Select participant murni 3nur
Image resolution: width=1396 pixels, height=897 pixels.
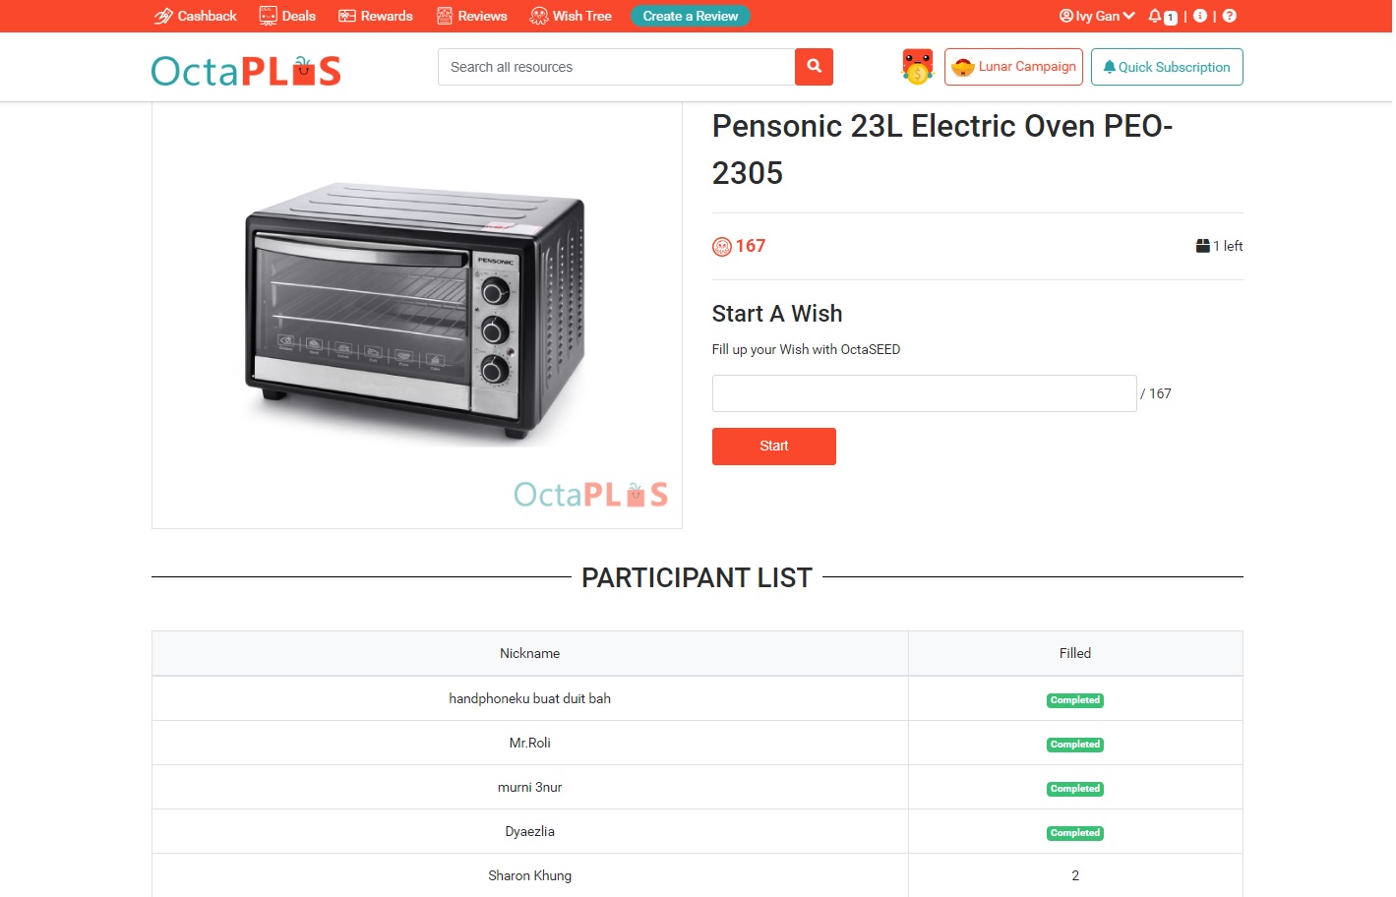pos(530,787)
